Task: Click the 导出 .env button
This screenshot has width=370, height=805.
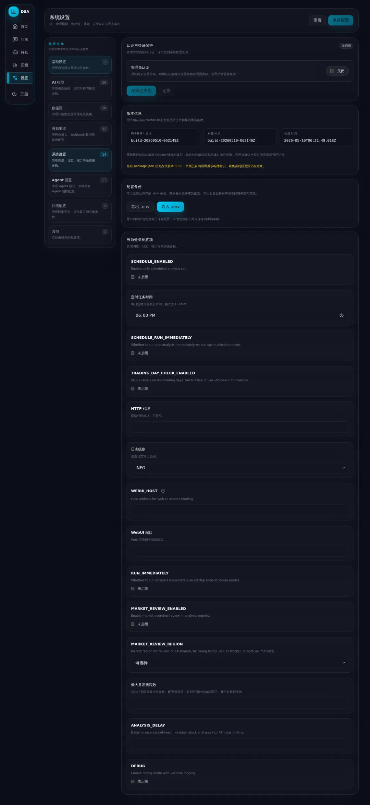Action: 140,207
